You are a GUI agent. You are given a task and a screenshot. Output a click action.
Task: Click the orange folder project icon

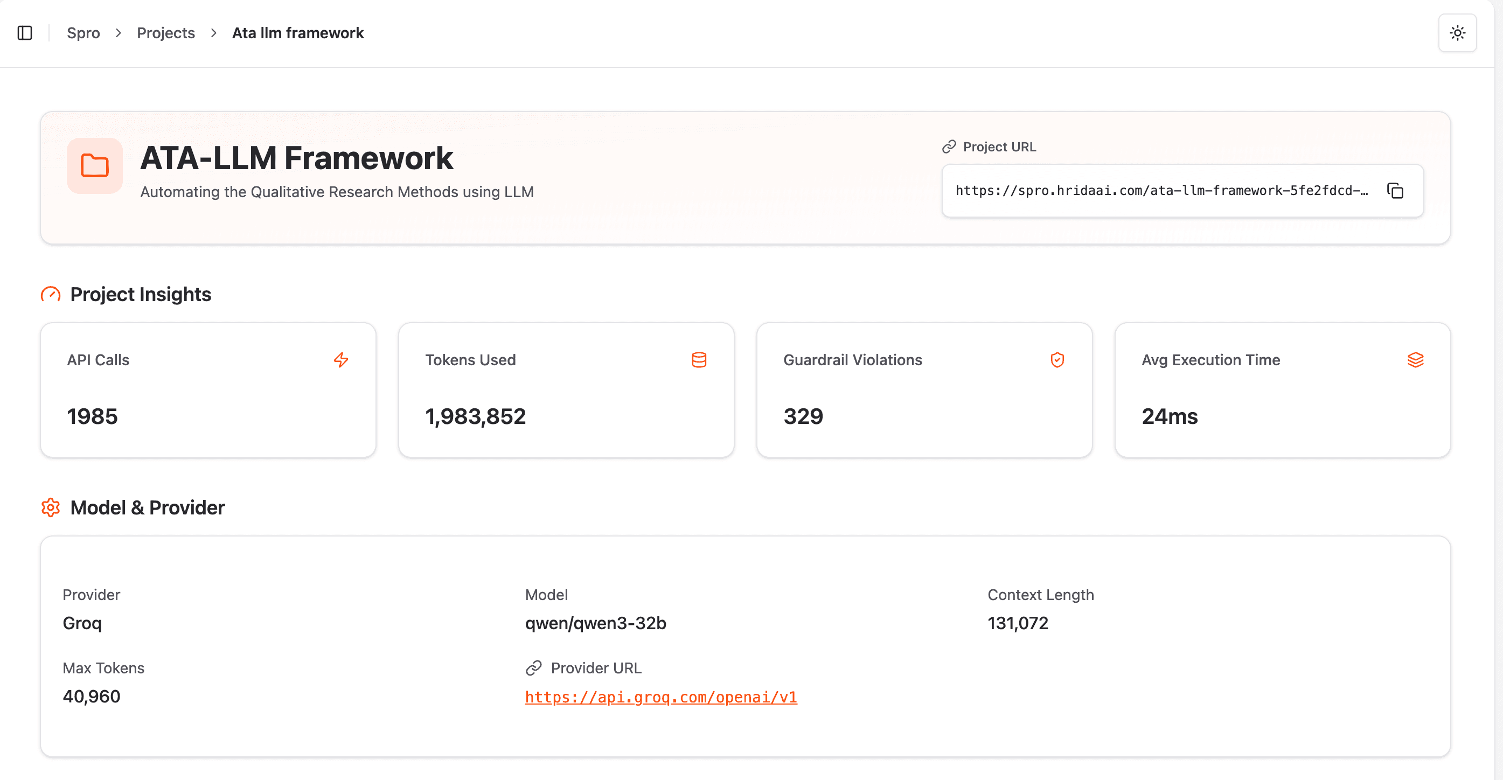[94, 166]
